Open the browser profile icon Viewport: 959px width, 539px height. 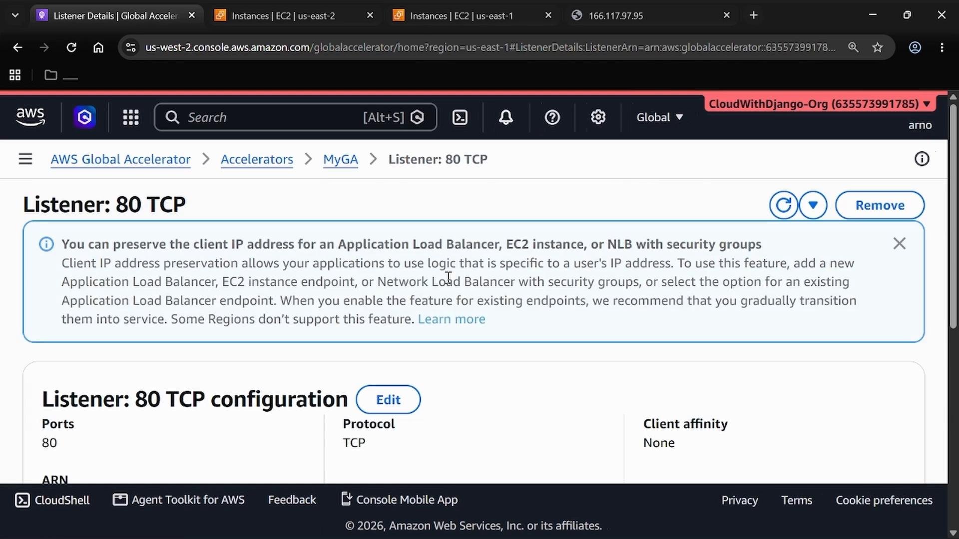(x=915, y=47)
